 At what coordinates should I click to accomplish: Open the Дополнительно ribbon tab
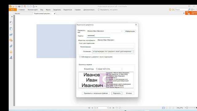pos(89,10)
